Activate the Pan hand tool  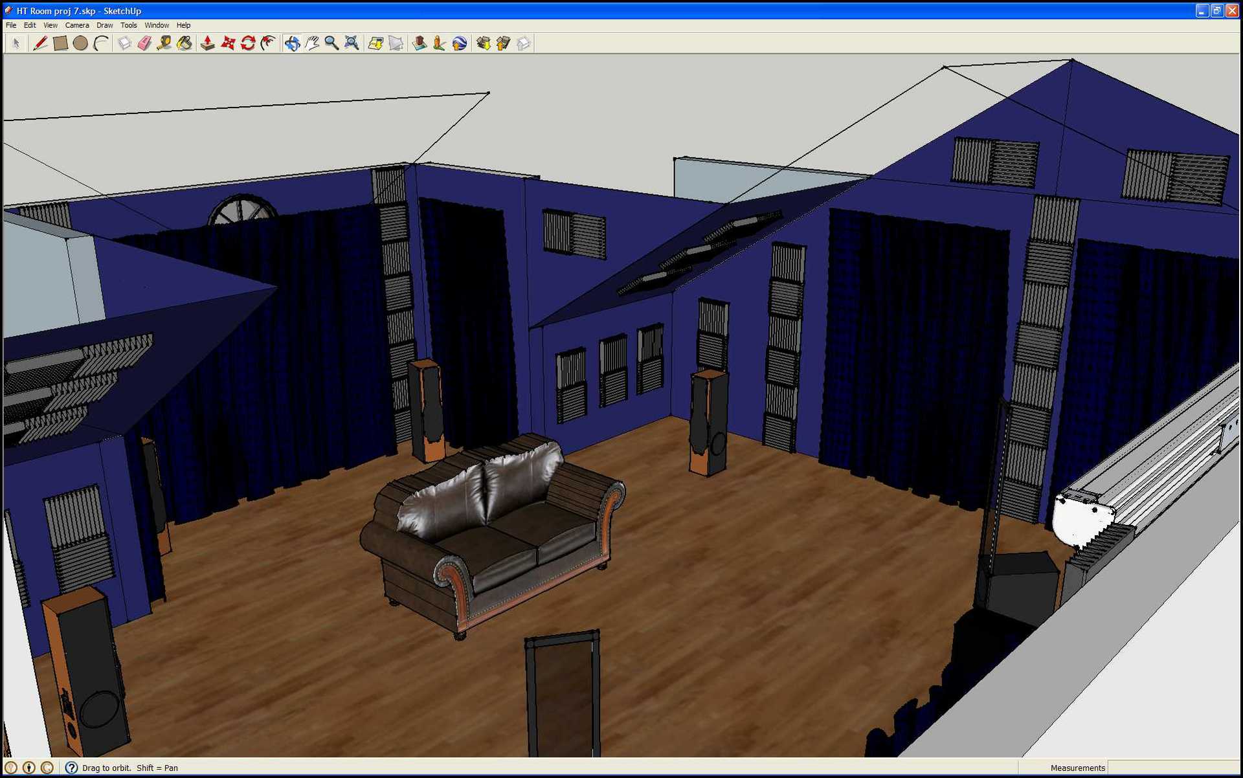pyautogui.click(x=312, y=43)
